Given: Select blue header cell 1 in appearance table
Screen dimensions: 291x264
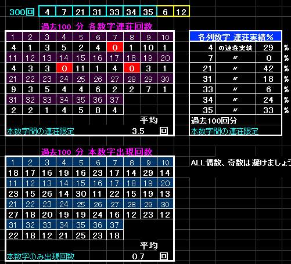Looking at the screenshot, I should click(x=14, y=162).
